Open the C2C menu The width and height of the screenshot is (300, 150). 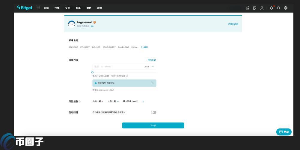pos(46,8)
